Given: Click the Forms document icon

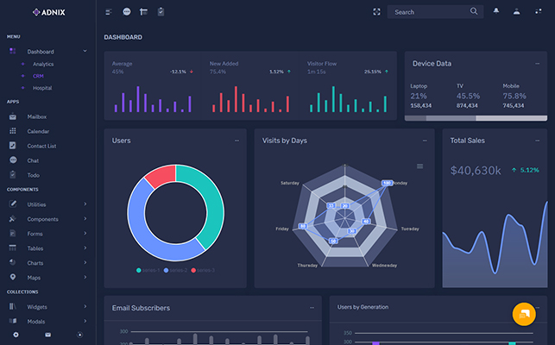Looking at the screenshot, I should [x=12, y=233].
